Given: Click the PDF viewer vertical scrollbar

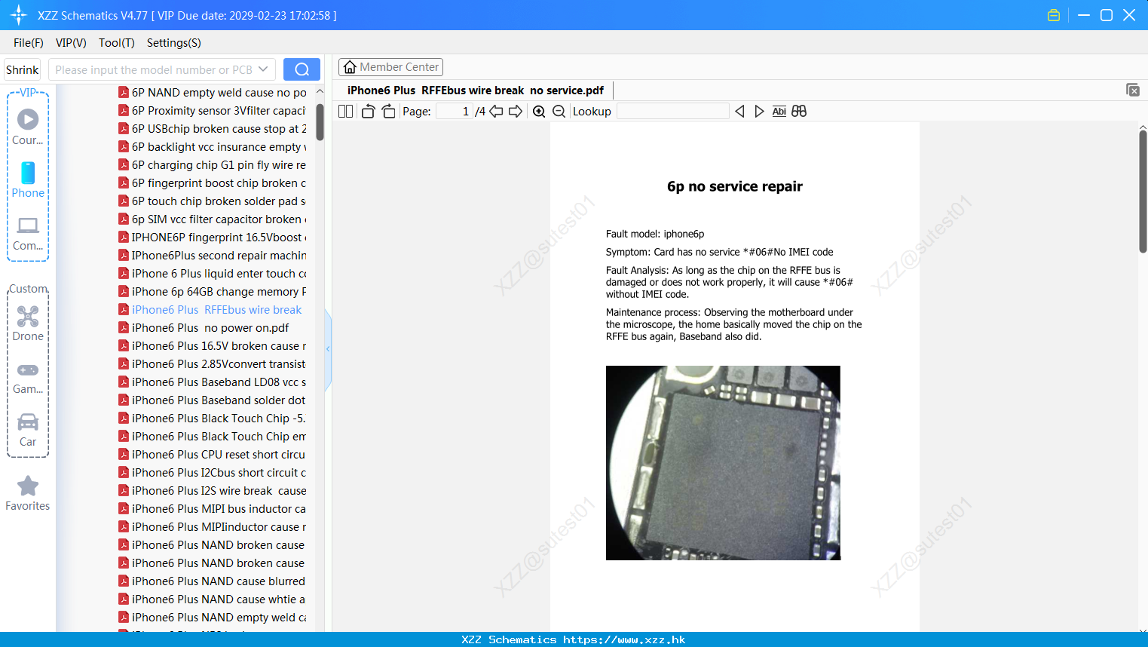Looking at the screenshot, I should pyautogui.click(x=1143, y=192).
